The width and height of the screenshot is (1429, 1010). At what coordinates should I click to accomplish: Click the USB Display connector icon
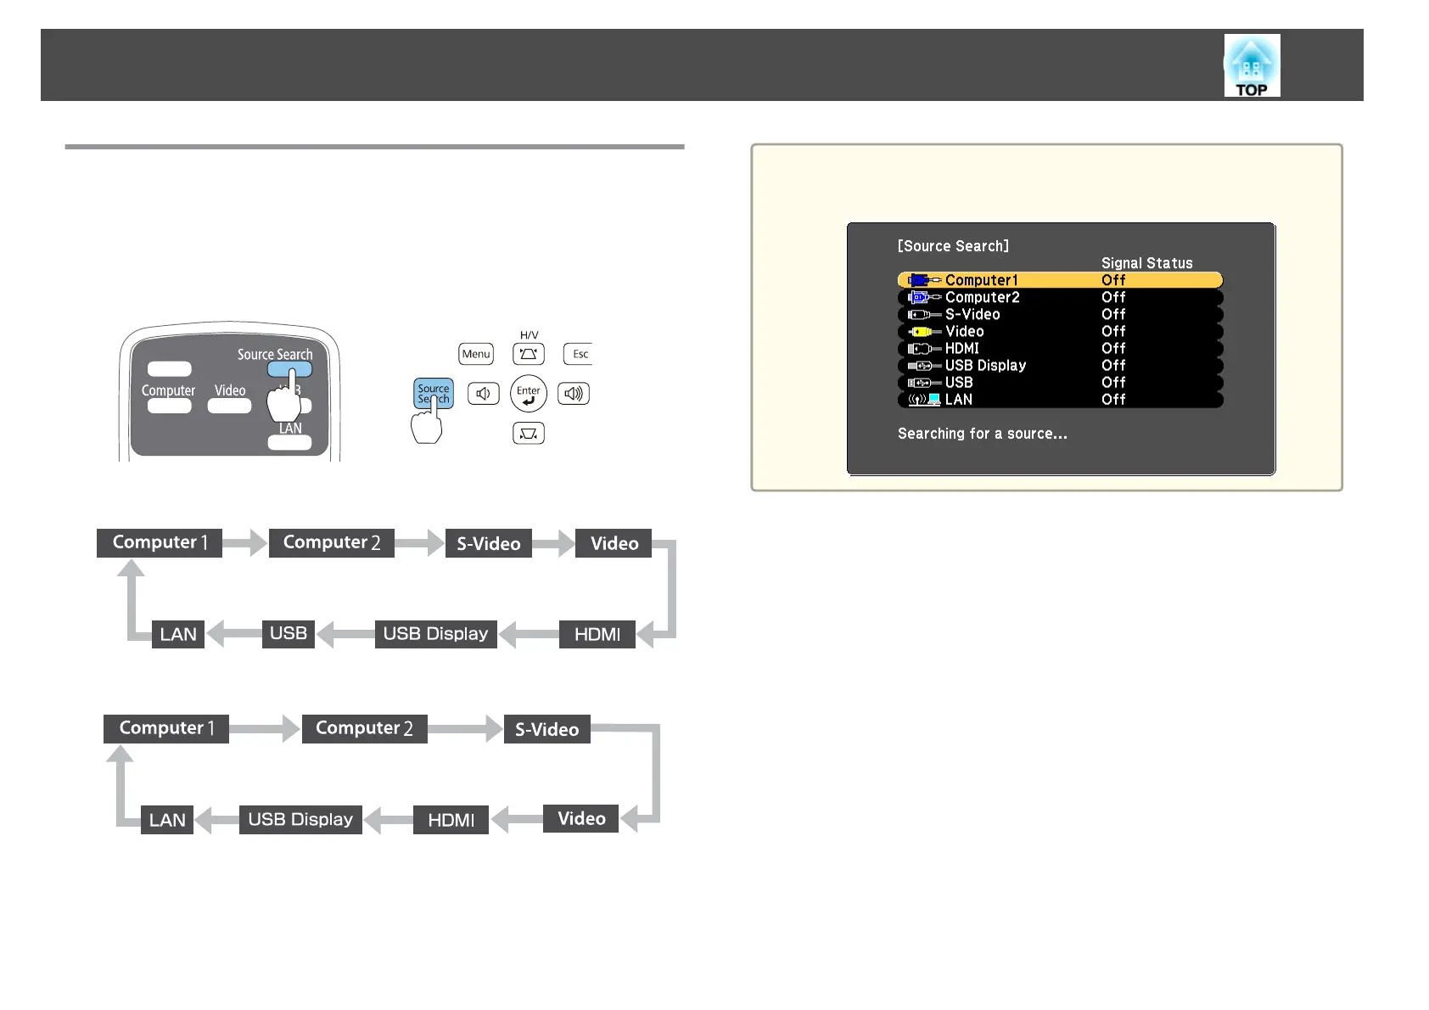pos(924,365)
